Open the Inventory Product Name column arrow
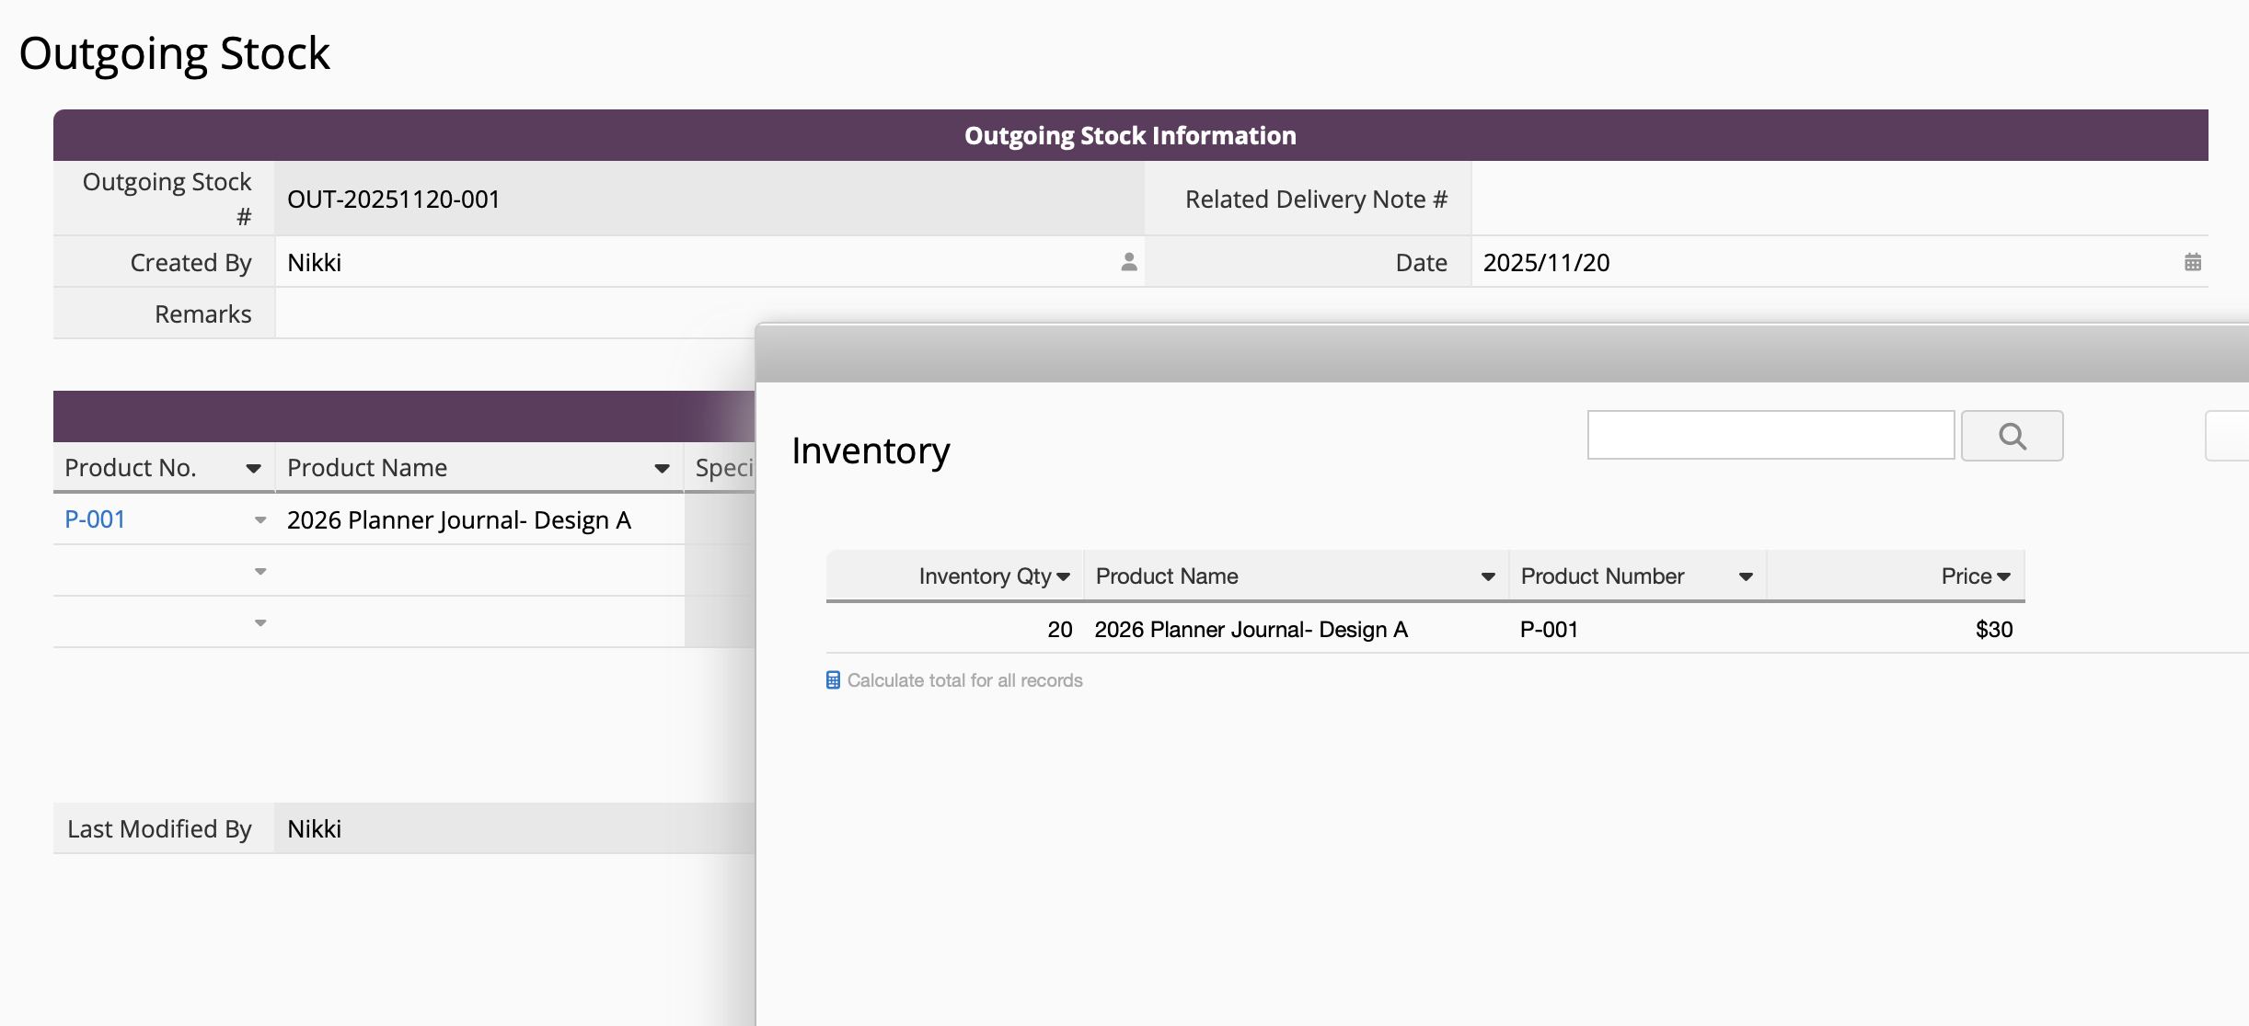Image resolution: width=2249 pixels, height=1026 pixels. coord(1487,577)
